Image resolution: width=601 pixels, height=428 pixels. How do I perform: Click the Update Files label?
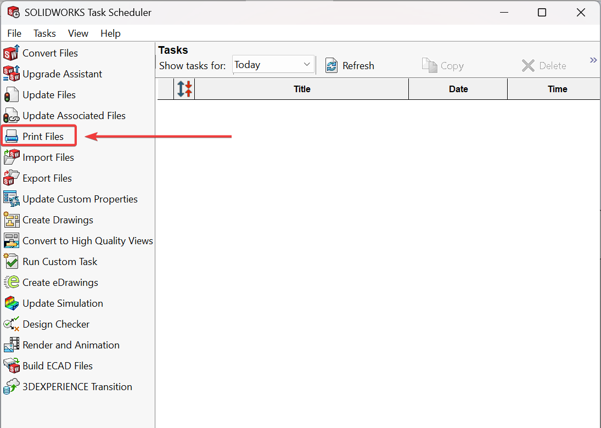49,94
